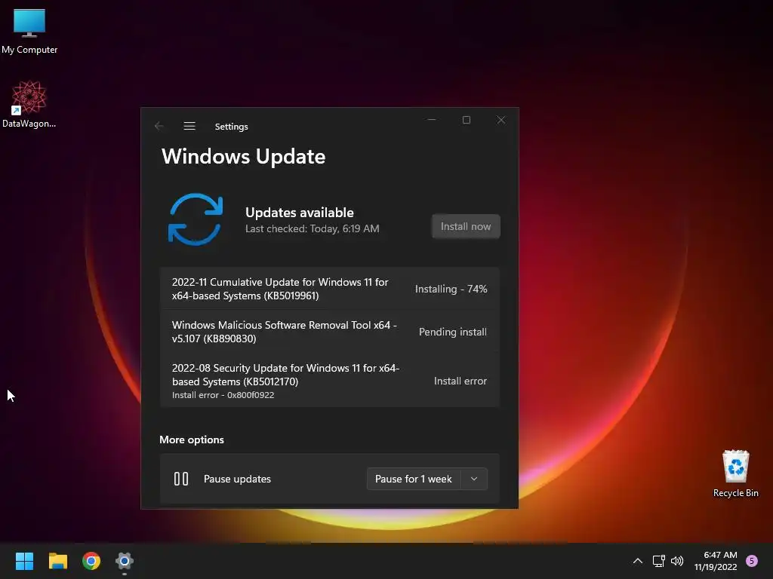
Task: Click the pause updates icon
Action: point(181,479)
